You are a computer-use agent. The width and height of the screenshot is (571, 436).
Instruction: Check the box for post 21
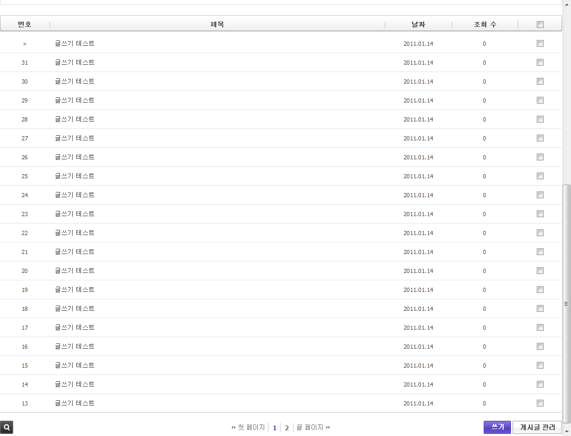coord(540,252)
